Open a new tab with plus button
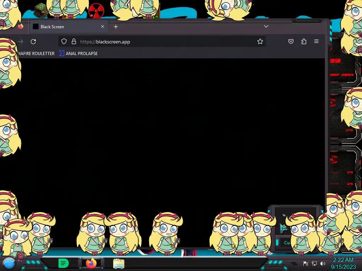 pos(116,27)
